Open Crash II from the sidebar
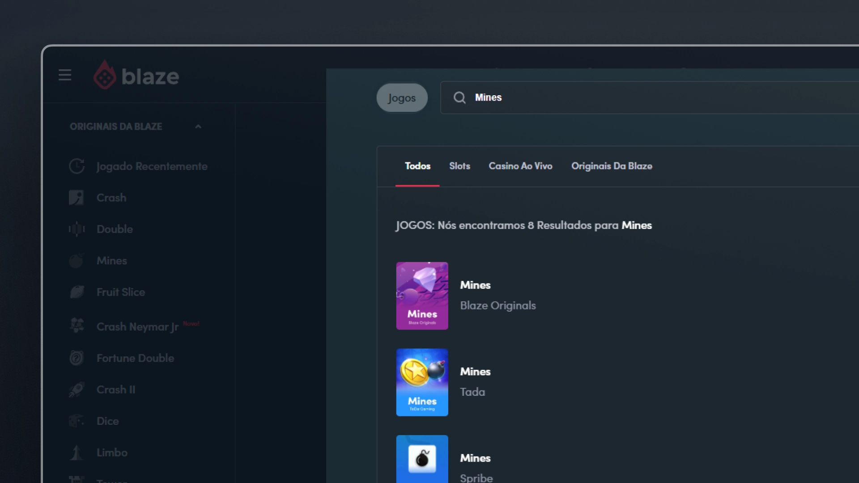This screenshot has width=859, height=483. coord(116,390)
